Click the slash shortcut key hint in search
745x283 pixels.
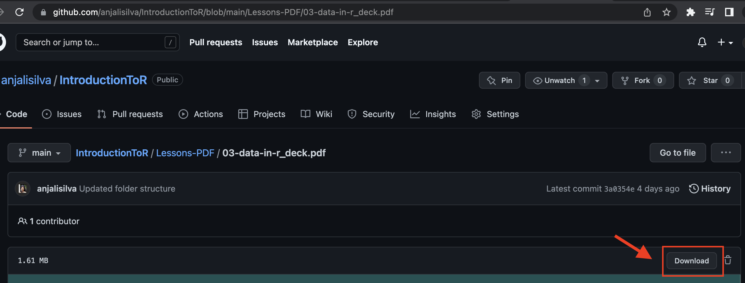170,42
